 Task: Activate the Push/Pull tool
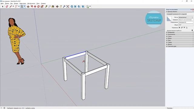[28, 7]
